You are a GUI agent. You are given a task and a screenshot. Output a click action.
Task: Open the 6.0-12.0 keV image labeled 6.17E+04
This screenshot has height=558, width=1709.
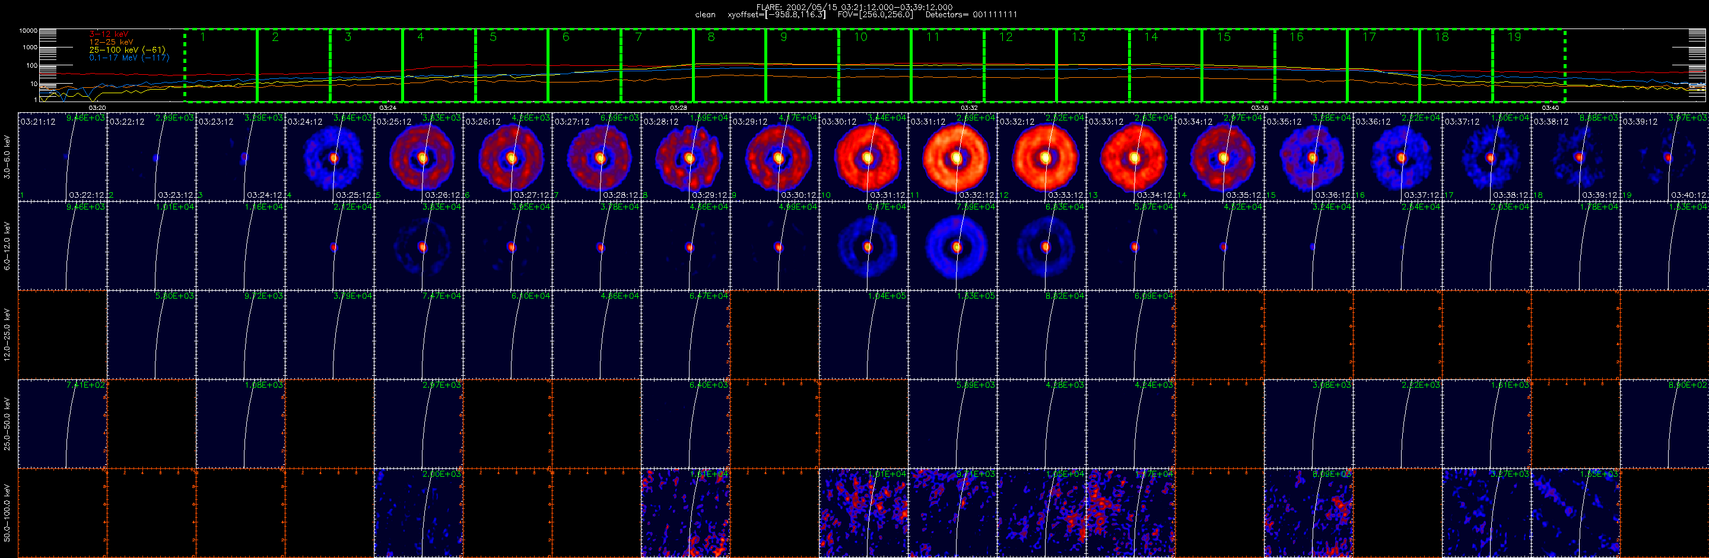[x=864, y=246]
